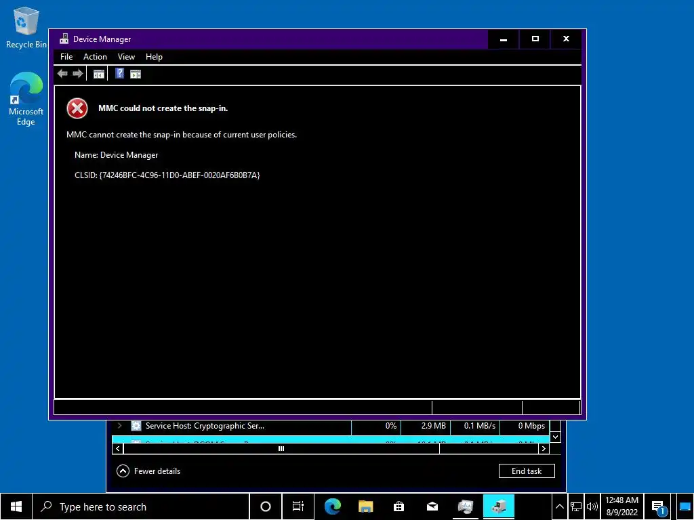This screenshot has height=520, width=694.
Task: Click Task Manager horizontal scroll right arrow
Action: point(544,448)
